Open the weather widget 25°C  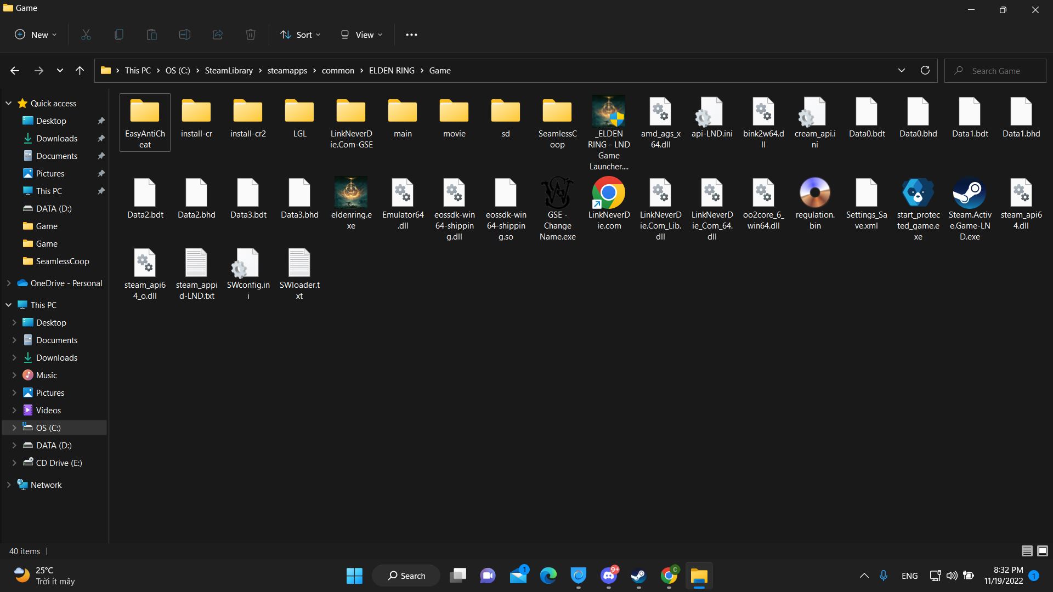(x=45, y=576)
